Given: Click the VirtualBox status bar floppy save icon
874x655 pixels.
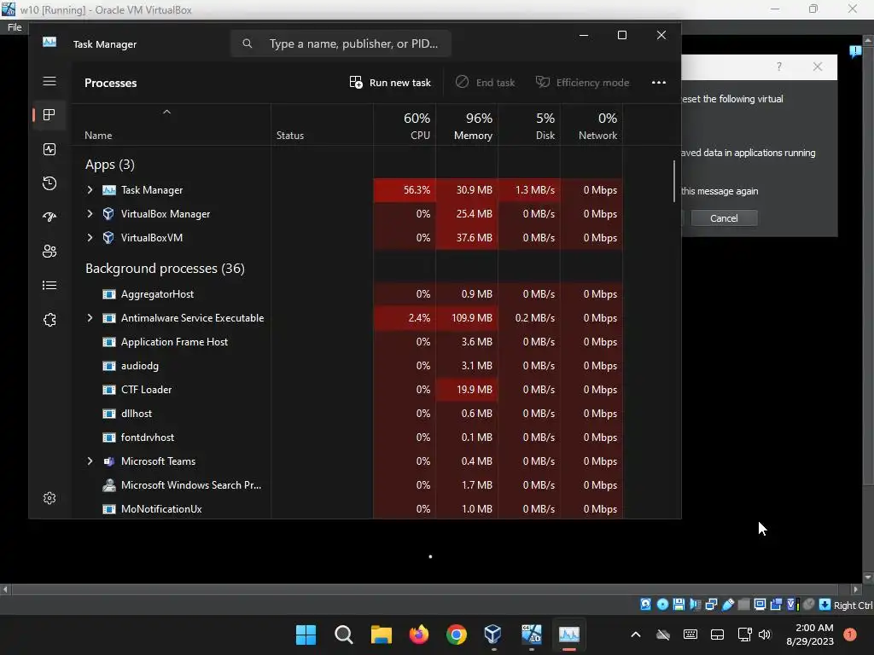Looking at the screenshot, I should [679, 605].
